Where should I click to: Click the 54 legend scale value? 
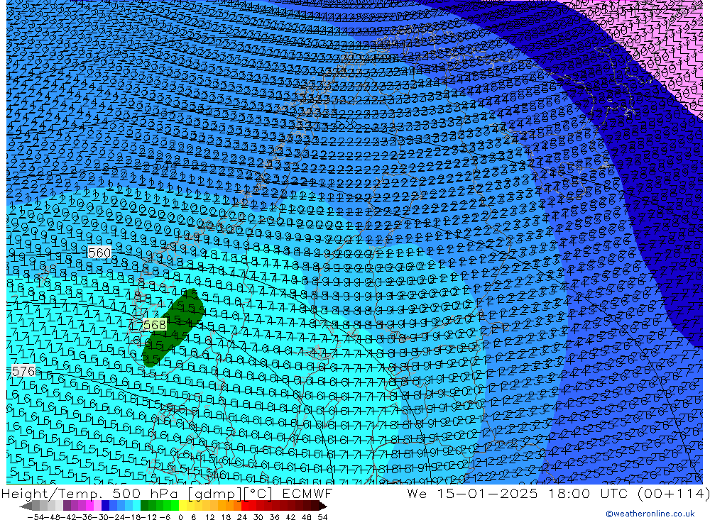pos(322,517)
